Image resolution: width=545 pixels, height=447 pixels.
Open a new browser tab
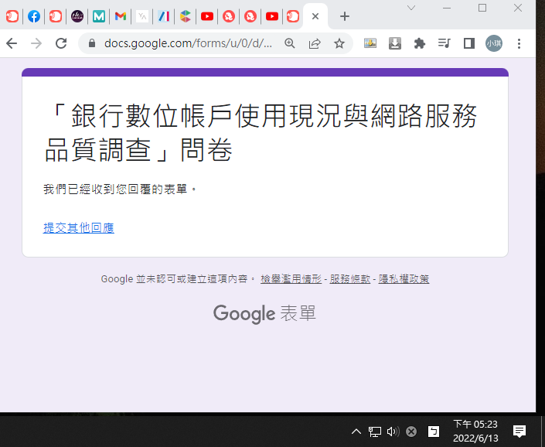[x=345, y=16]
